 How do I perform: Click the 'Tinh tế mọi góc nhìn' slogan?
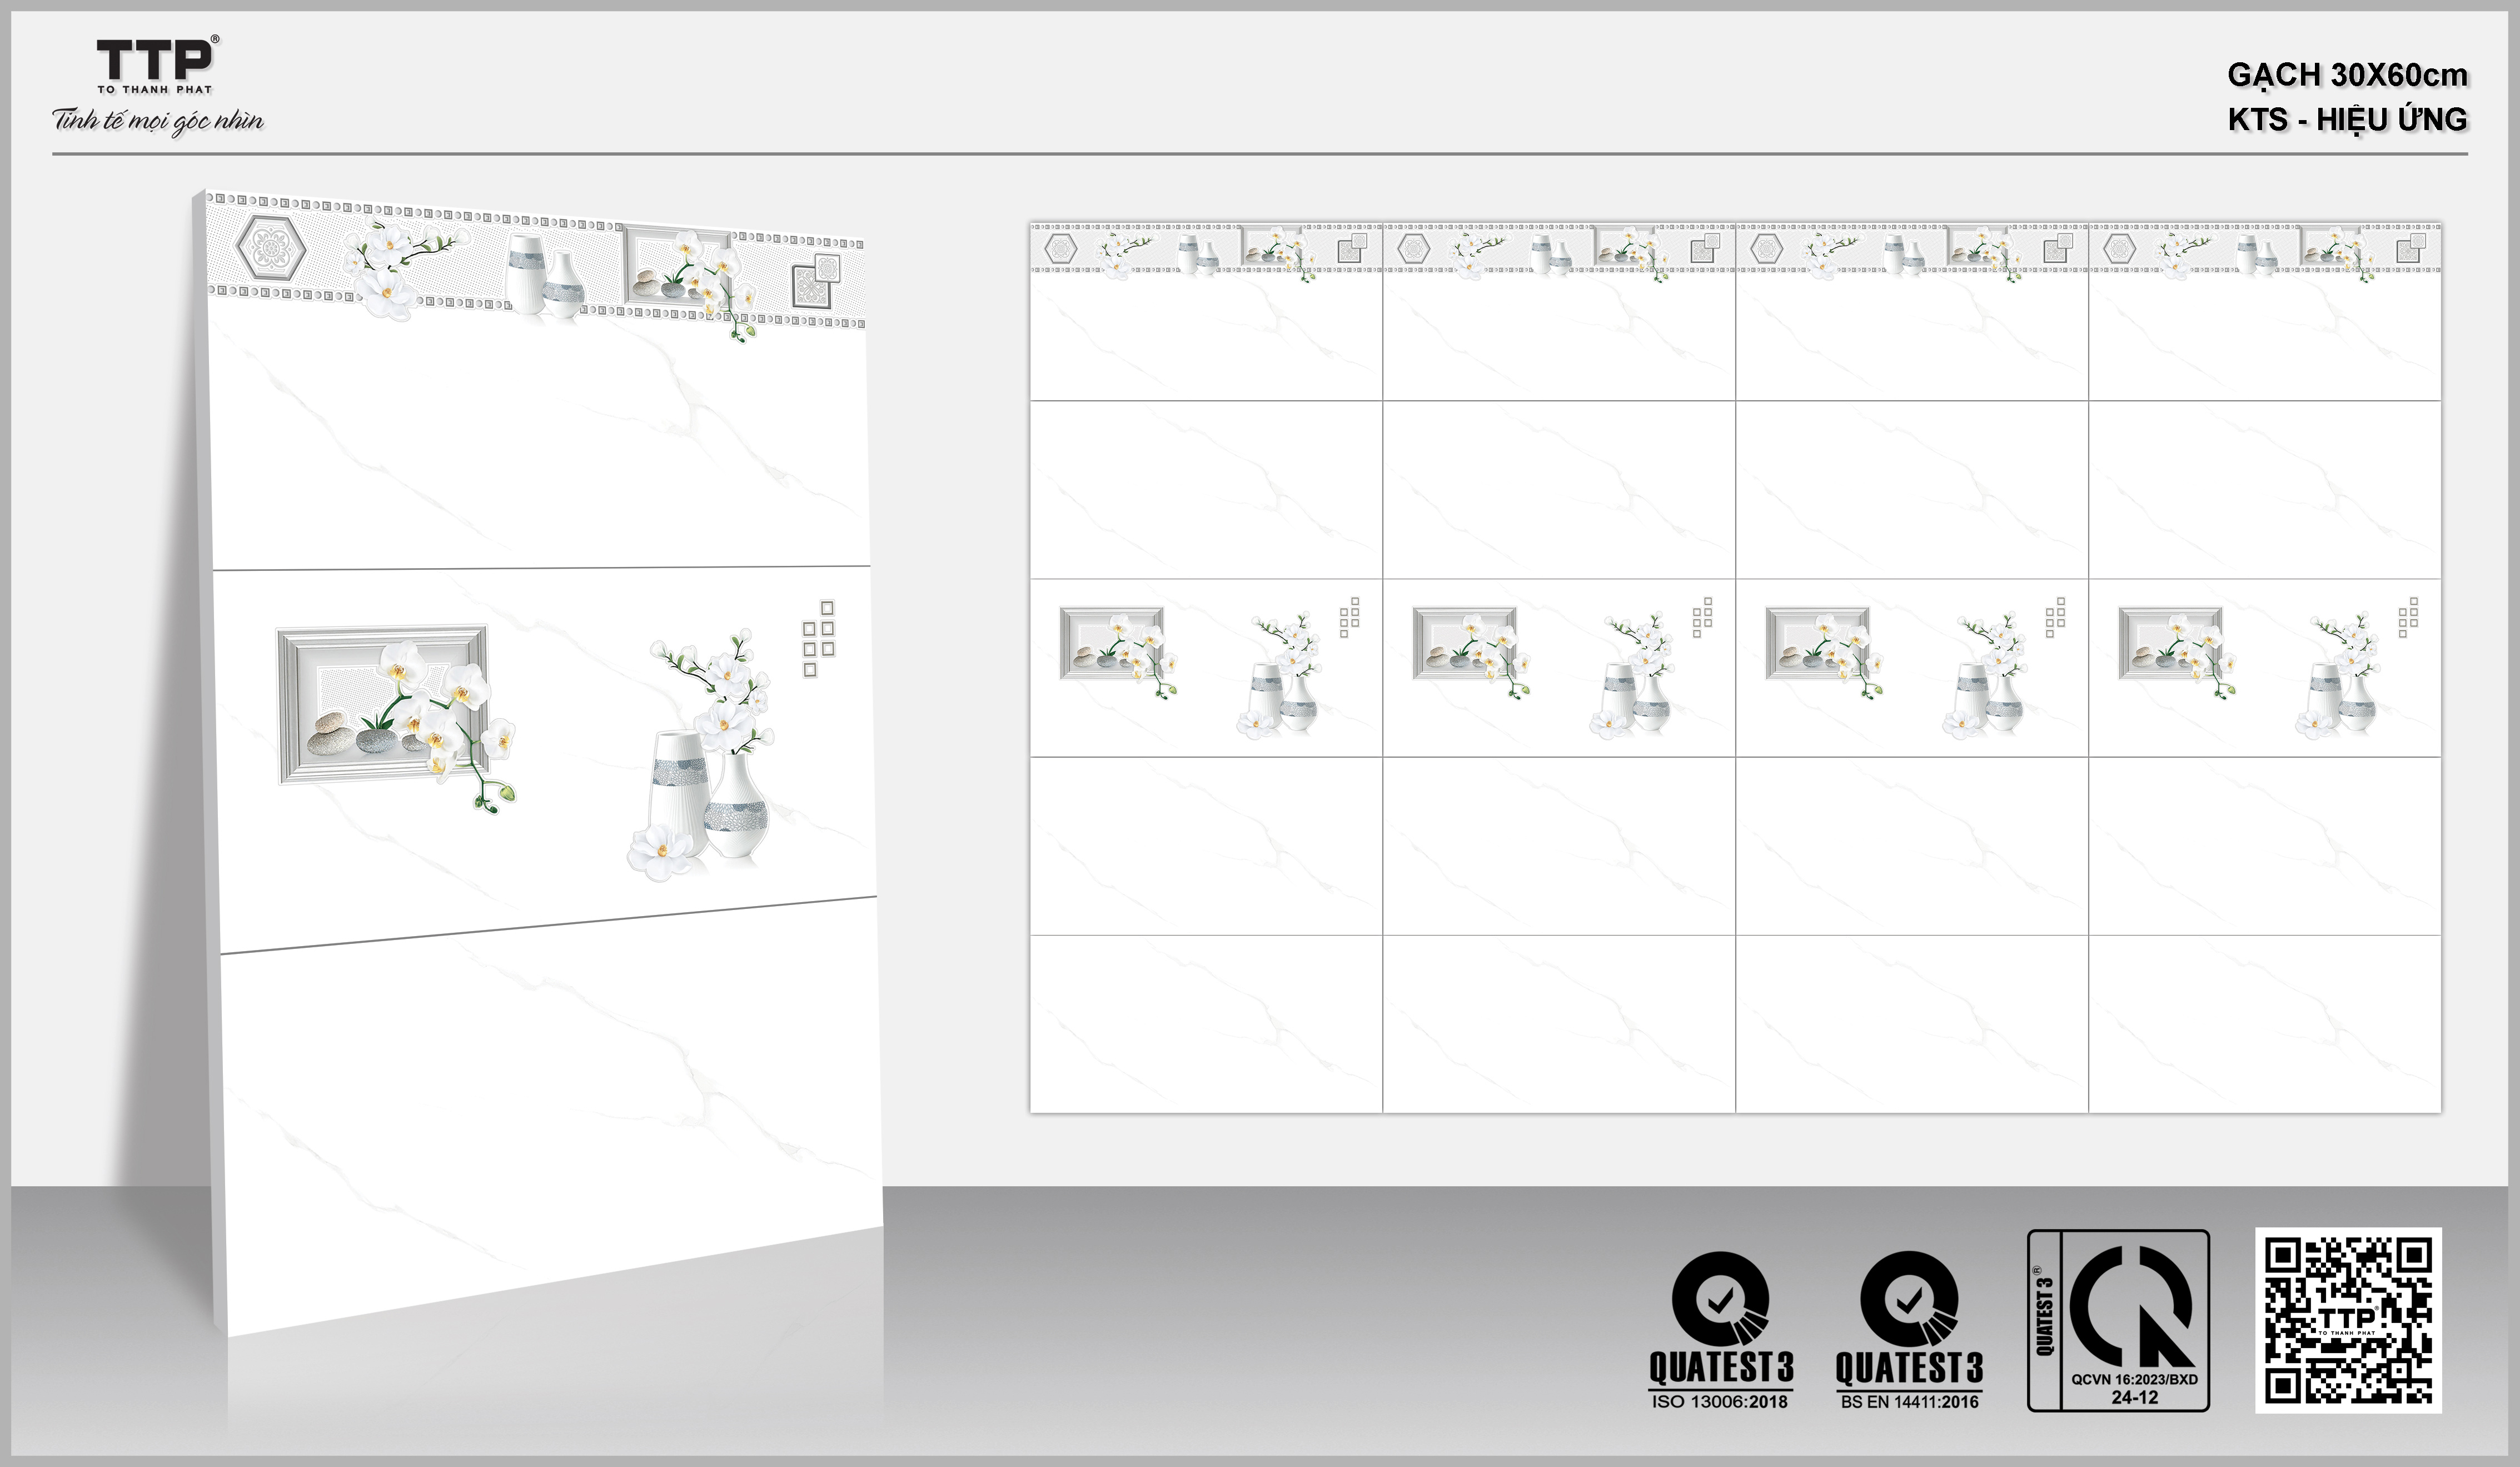[158, 121]
